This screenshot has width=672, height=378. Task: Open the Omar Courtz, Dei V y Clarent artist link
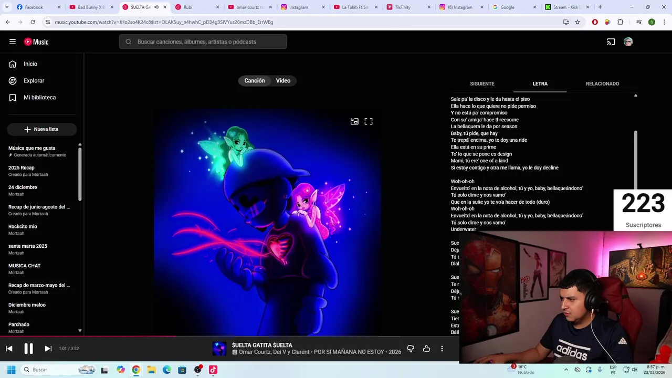(274, 352)
